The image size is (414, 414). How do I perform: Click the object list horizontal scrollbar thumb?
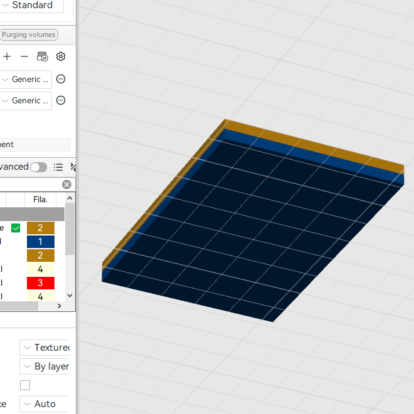click(x=19, y=306)
